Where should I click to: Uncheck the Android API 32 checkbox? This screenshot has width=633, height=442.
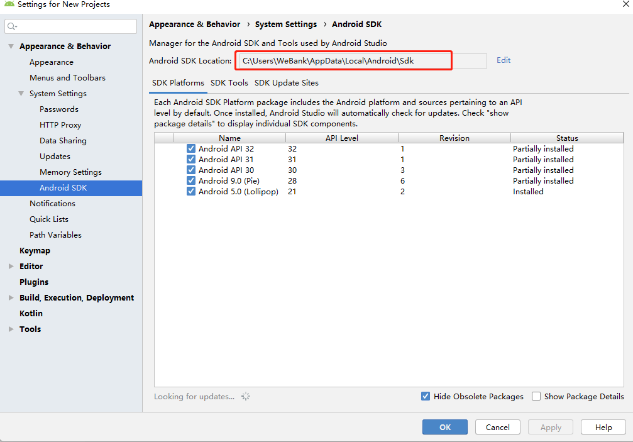click(191, 149)
